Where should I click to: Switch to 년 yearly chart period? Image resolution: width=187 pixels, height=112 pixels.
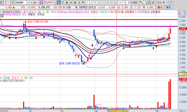click(x=71, y=2)
